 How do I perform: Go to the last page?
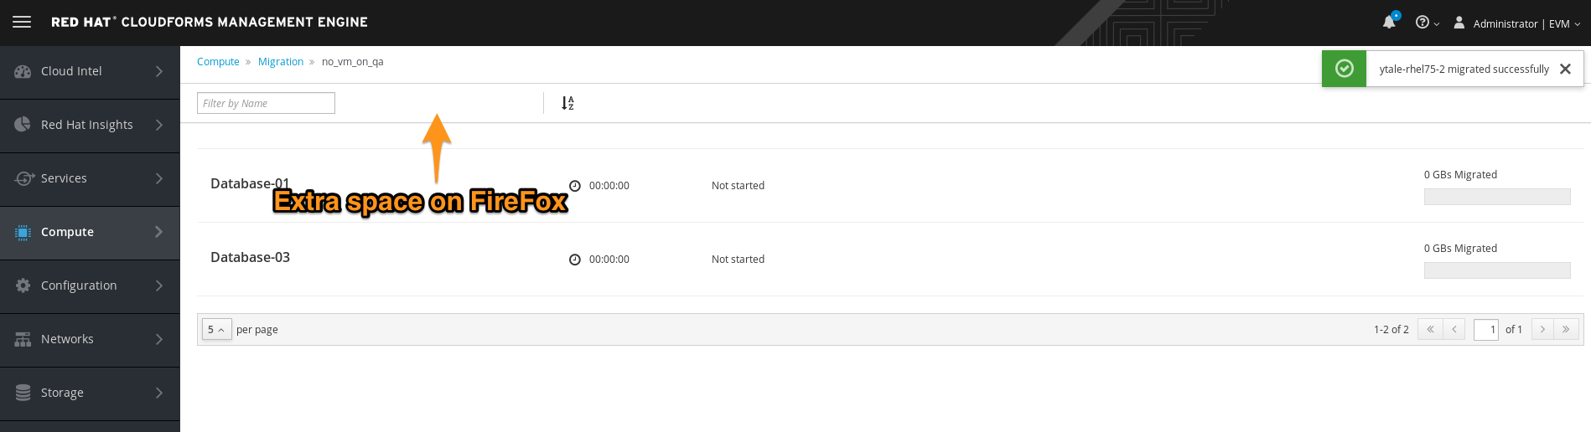(x=1567, y=330)
